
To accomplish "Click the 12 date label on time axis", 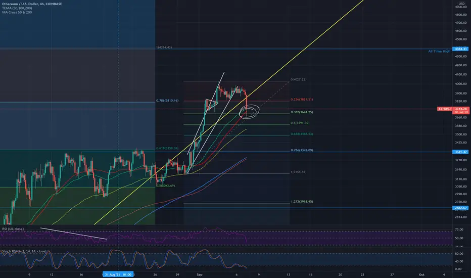I will pyautogui.click(x=52, y=274).
